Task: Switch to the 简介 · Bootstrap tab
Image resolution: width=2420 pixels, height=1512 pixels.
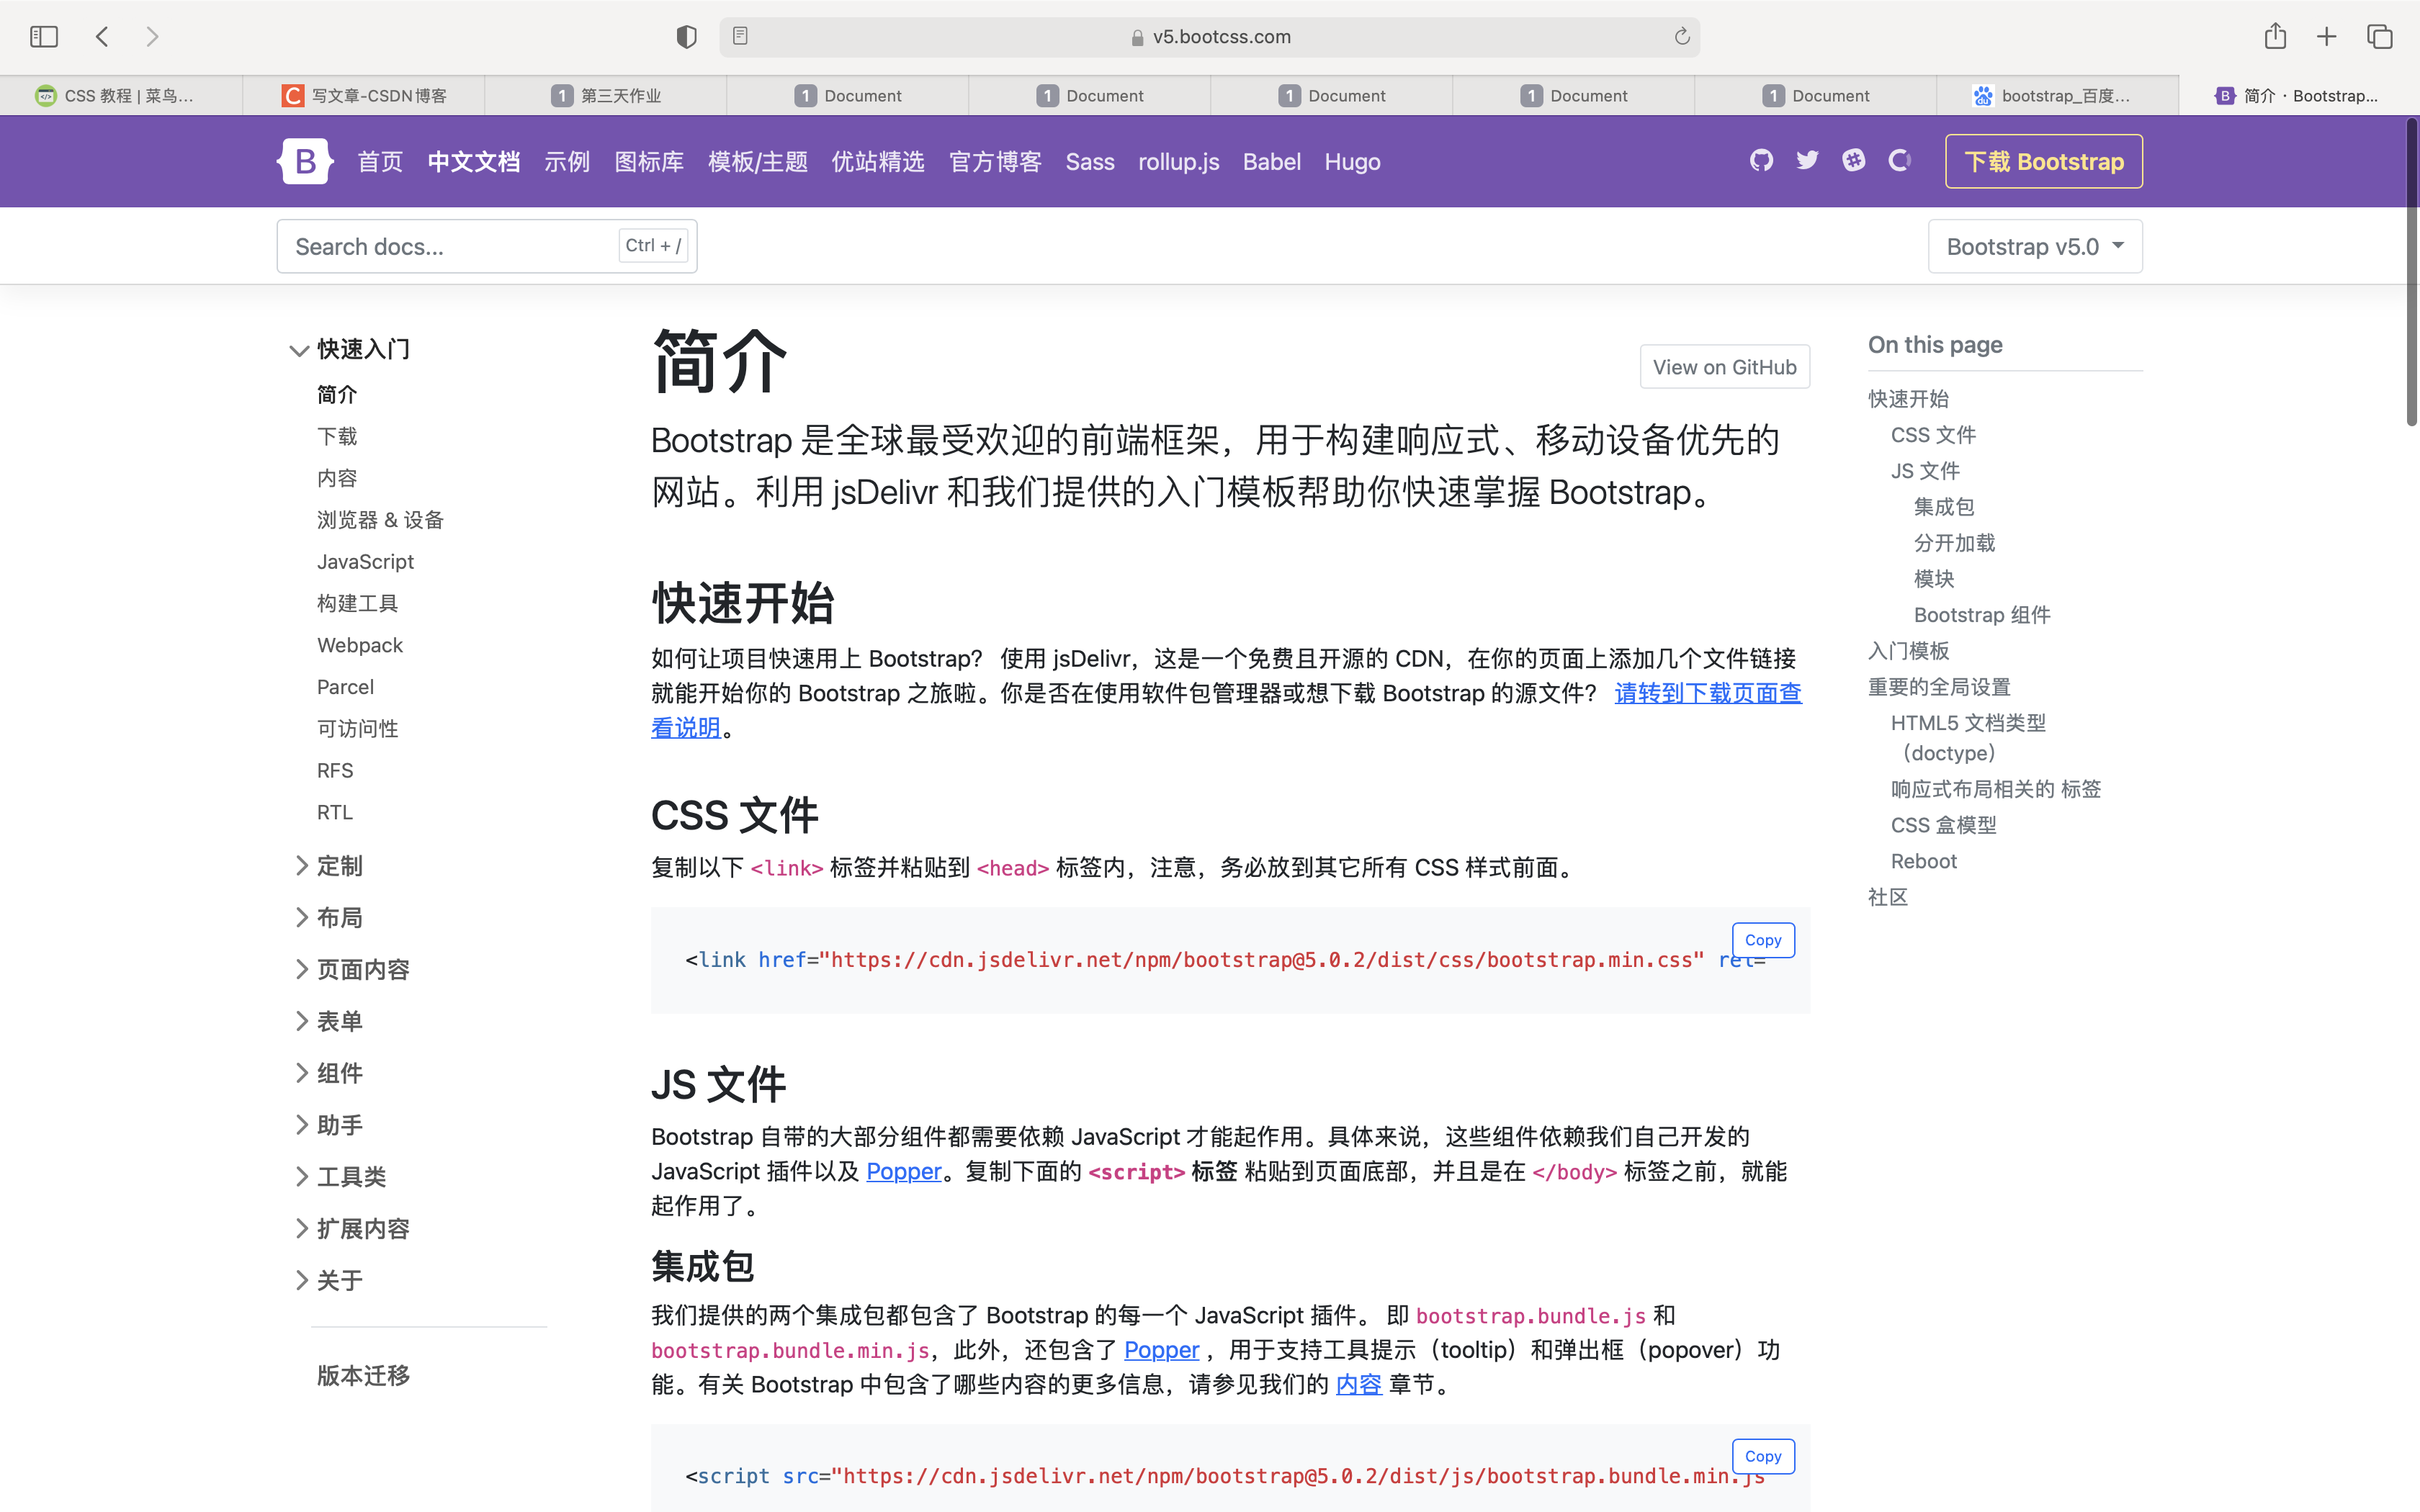Action: [x=2300, y=96]
